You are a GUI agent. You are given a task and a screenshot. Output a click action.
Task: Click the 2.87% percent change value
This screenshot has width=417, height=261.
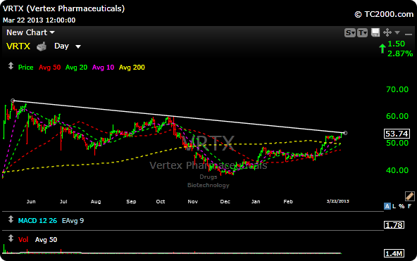click(400, 53)
